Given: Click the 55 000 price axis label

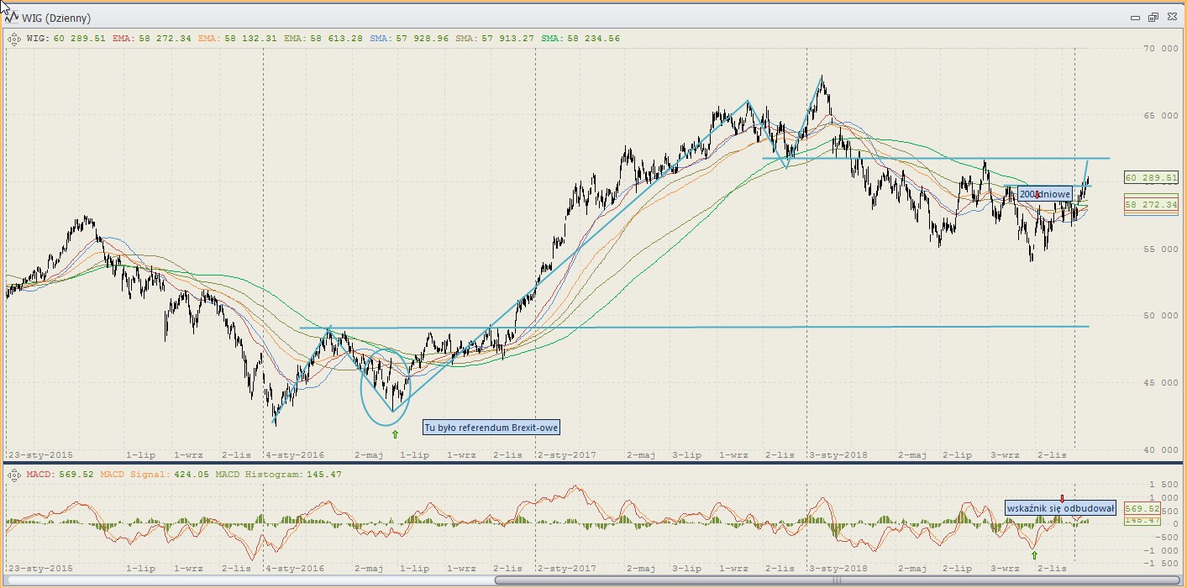Looking at the screenshot, I should [1160, 249].
